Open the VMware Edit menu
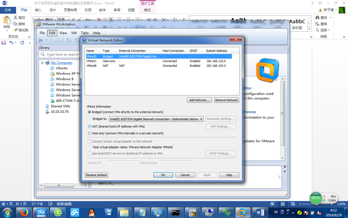This screenshot has height=218, width=348. click(52, 33)
